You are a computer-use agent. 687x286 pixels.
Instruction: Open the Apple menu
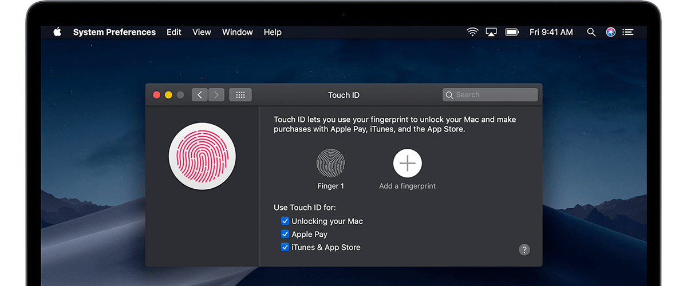pos(57,32)
